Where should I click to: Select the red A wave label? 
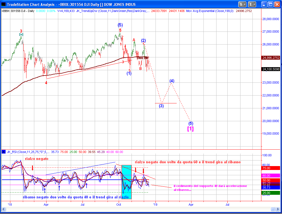(134, 40)
